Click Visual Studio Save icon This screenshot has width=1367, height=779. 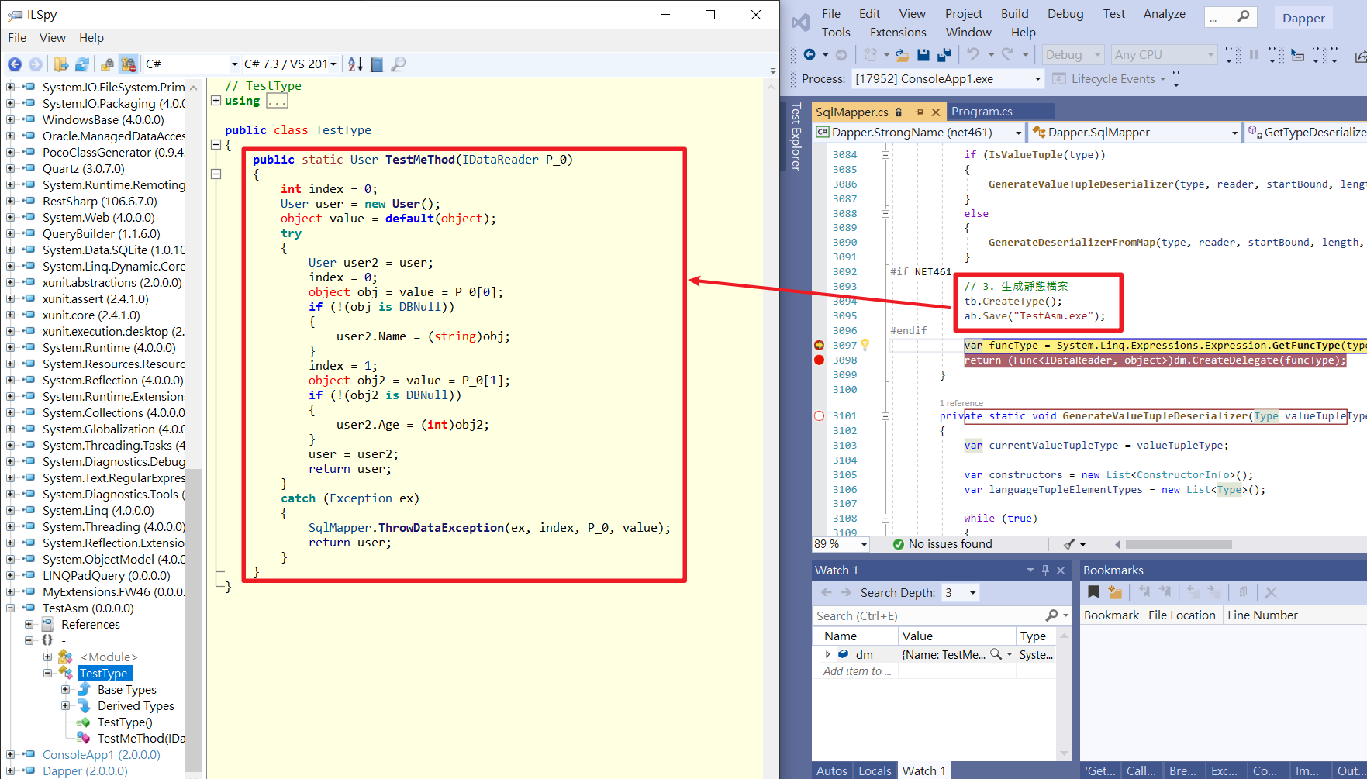click(923, 54)
